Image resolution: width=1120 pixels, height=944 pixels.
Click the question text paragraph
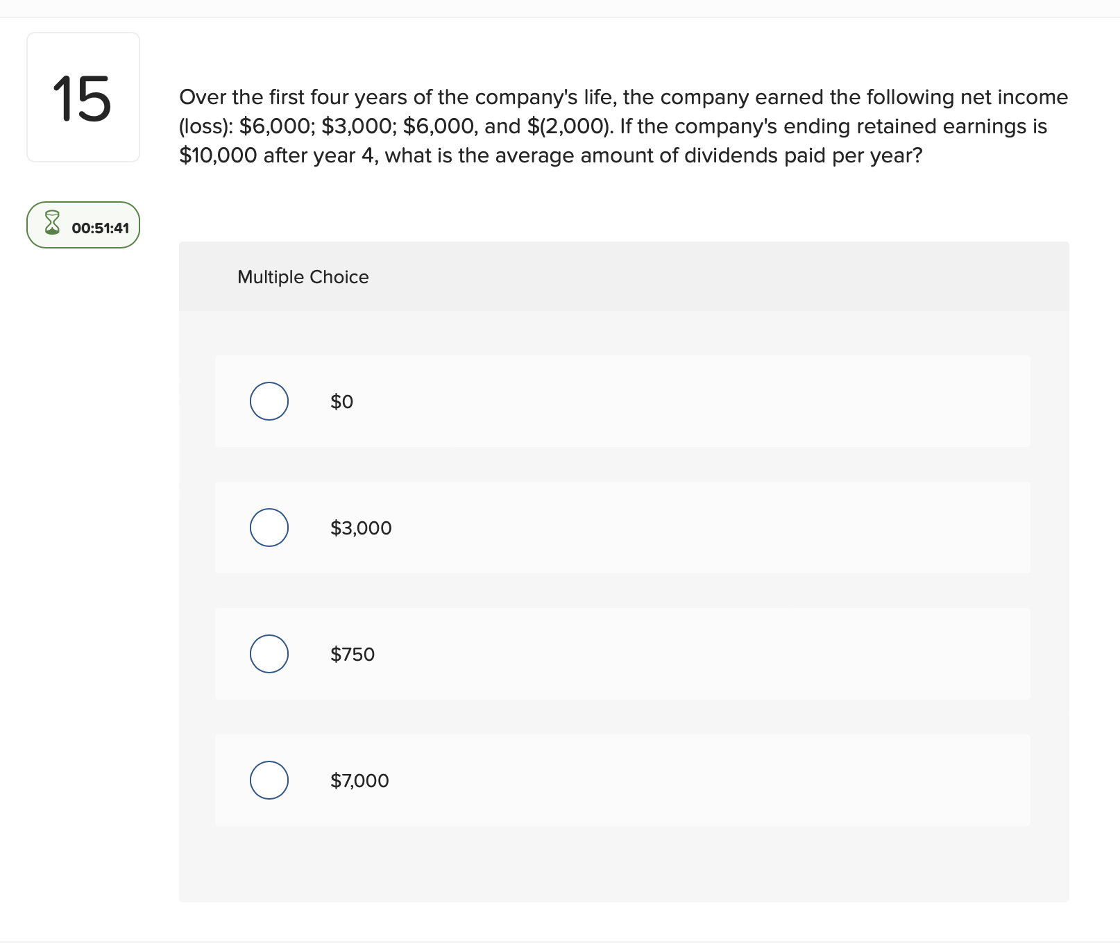623,126
